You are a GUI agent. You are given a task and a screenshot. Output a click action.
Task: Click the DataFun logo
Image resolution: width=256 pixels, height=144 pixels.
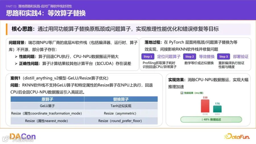coord(237,136)
